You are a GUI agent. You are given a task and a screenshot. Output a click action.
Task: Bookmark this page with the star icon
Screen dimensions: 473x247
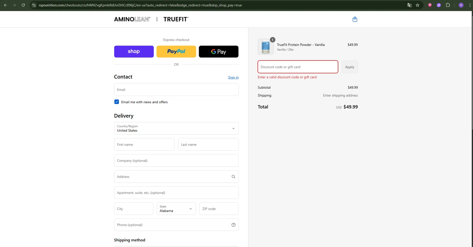click(x=418, y=5)
